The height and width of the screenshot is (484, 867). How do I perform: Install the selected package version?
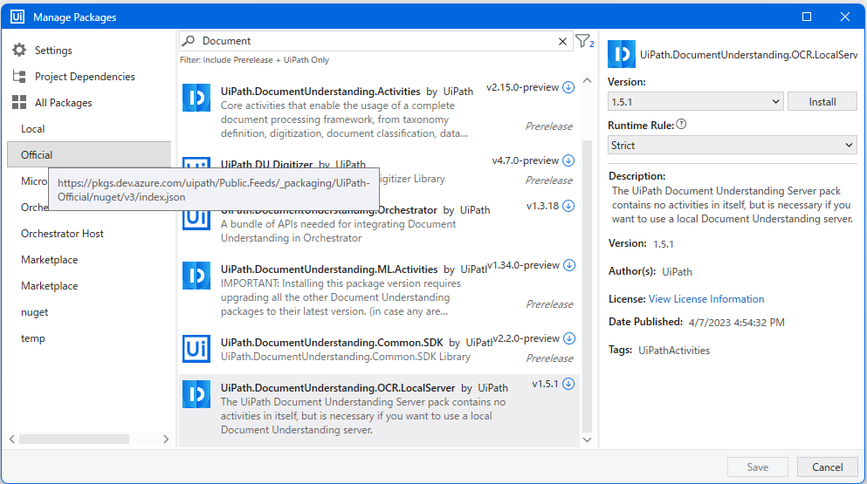pyautogui.click(x=822, y=102)
